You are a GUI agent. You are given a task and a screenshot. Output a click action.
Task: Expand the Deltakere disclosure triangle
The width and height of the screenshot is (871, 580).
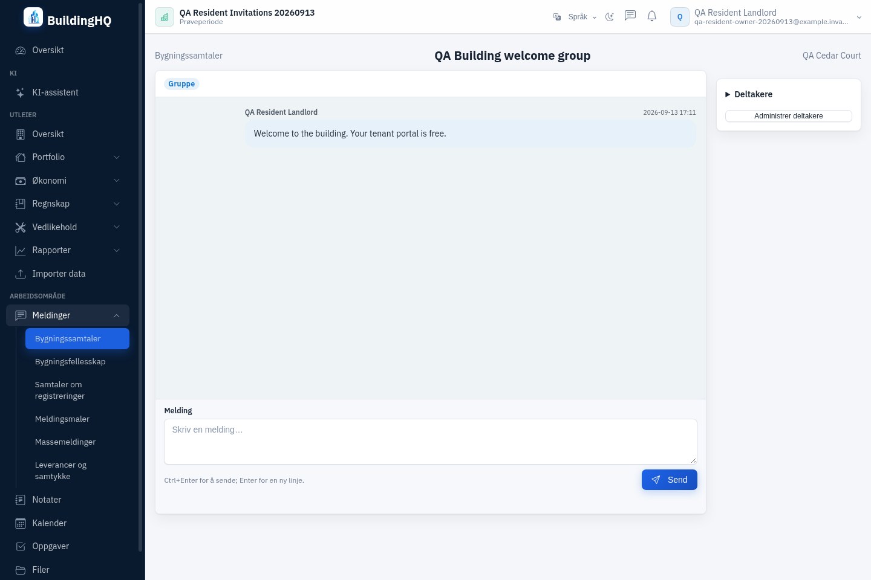(x=728, y=94)
